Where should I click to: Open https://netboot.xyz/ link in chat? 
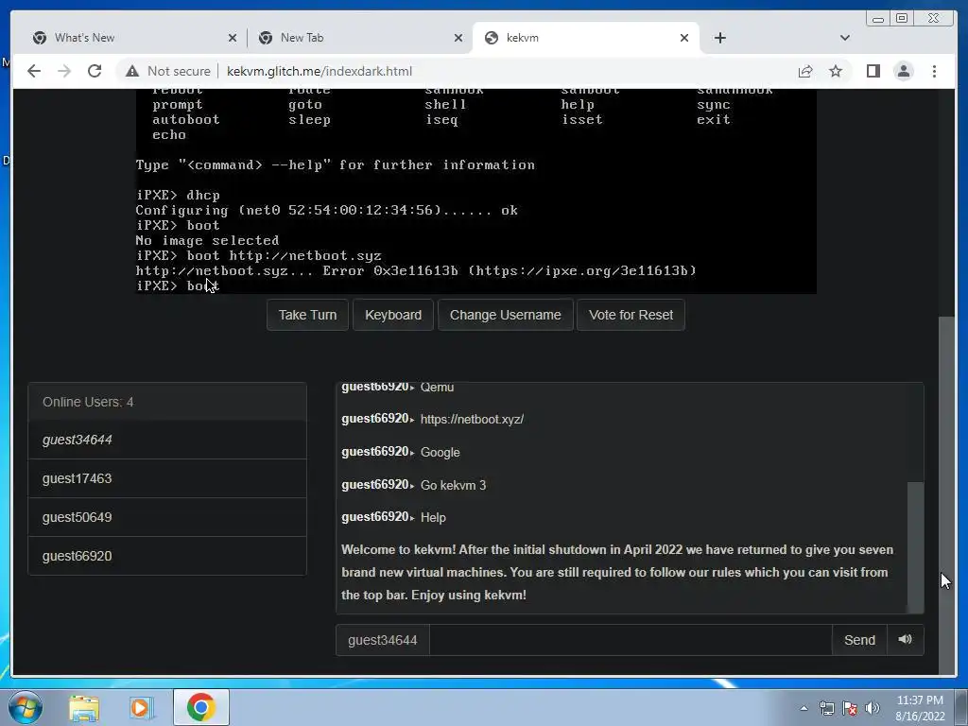472,419
